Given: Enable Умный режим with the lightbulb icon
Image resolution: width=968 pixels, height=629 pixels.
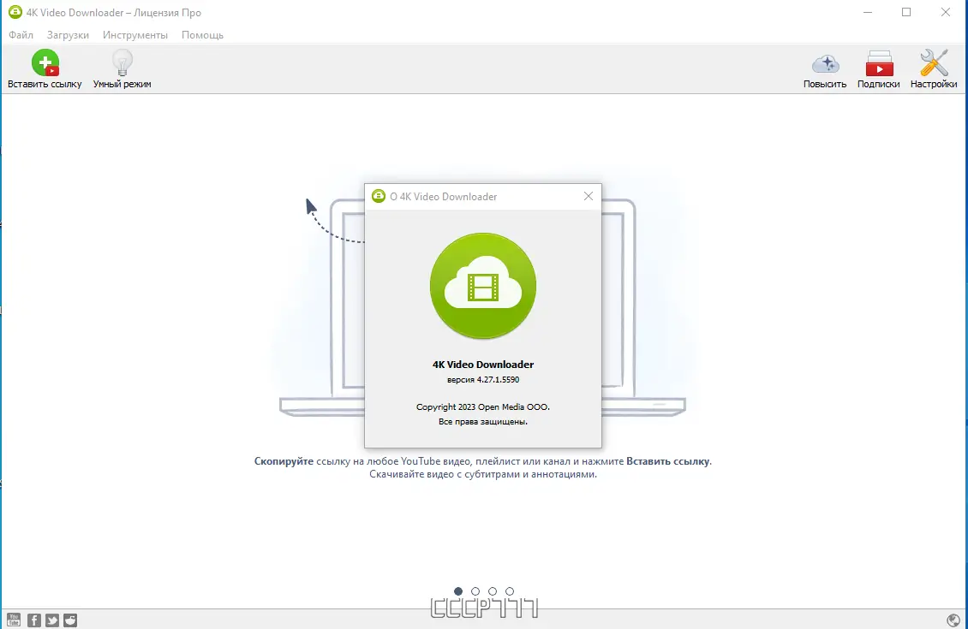Looking at the screenshot, I should point(122,63).
